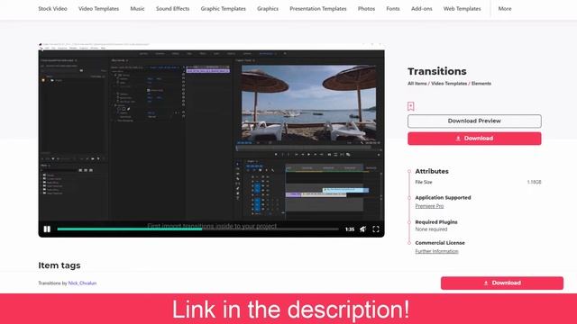
Task: Go to the Music section
Action: [137, 8]
